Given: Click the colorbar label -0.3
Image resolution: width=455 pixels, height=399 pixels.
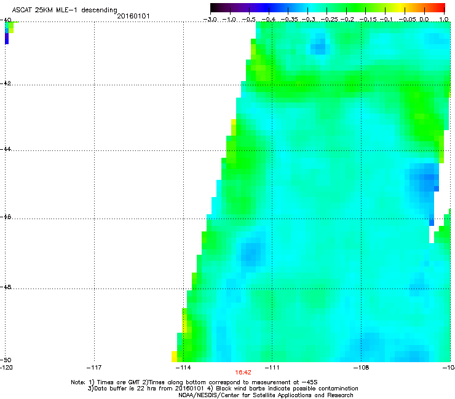Looking at the screenshot, I should pyautogui.click(x=308, y=20).
